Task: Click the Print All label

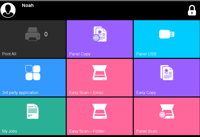Action: point(9,54)
